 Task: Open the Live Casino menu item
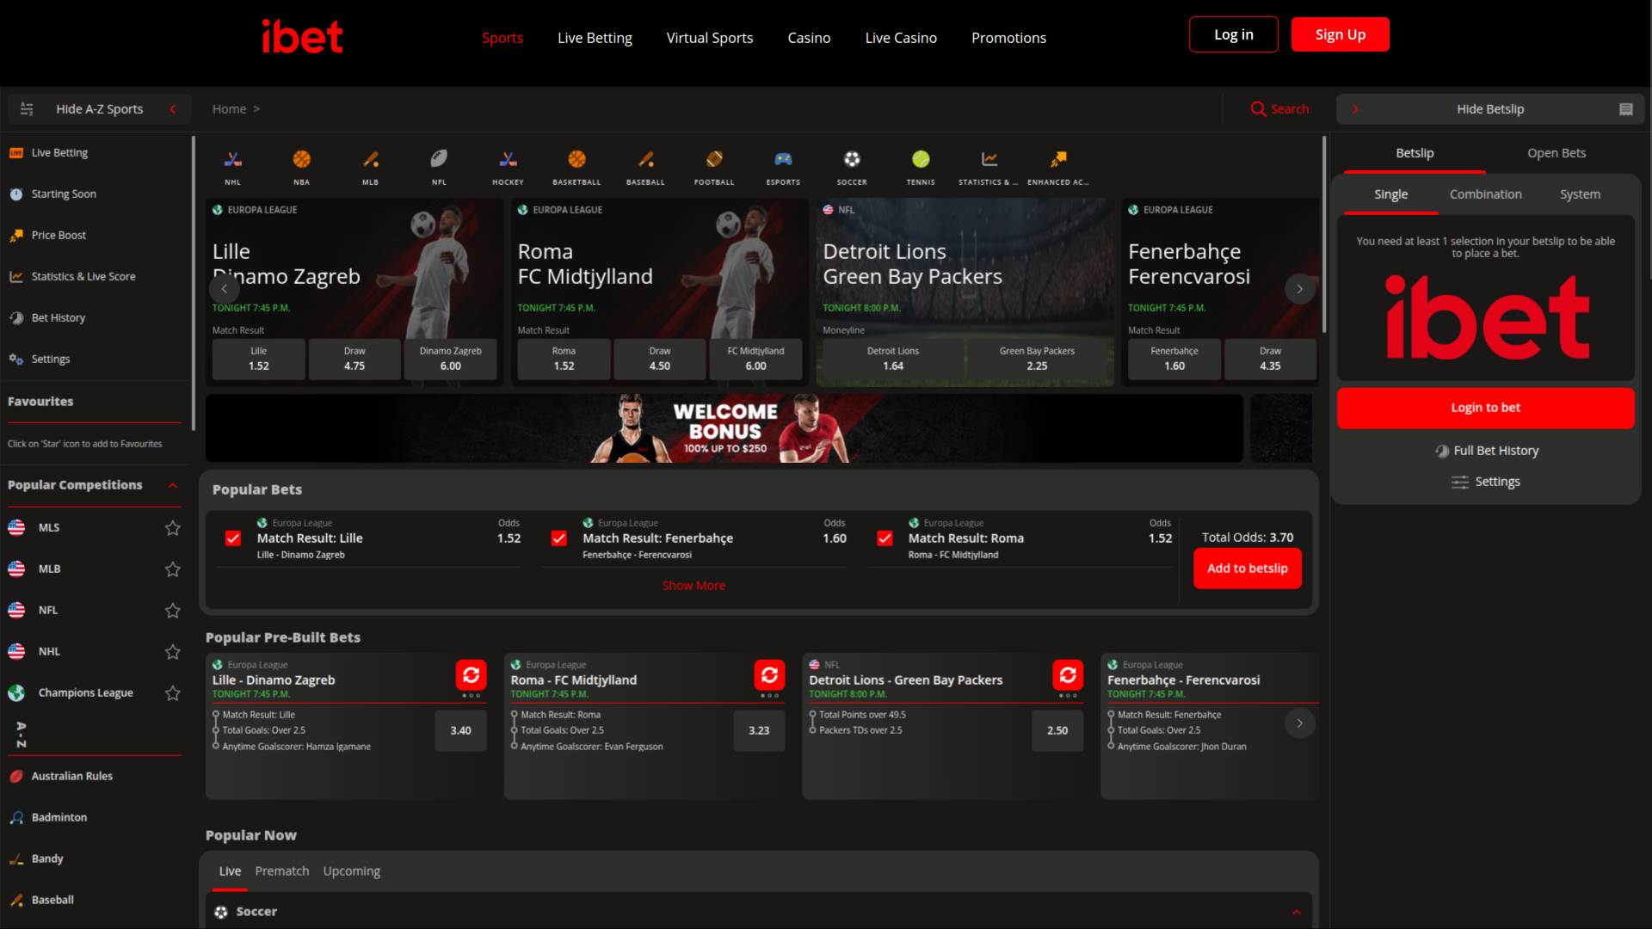click(x=901, y=37)
